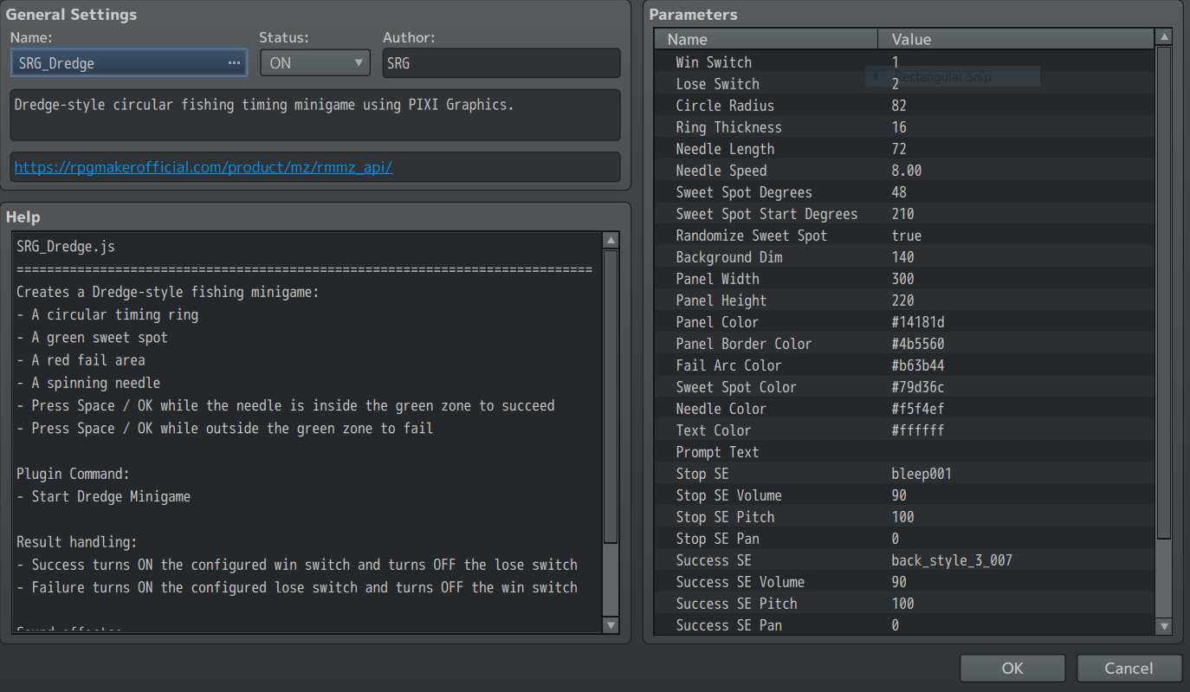Click Help panel scrollbar thumb
The width and height of the screenshot is (1190, 692).
pos(611,397)
